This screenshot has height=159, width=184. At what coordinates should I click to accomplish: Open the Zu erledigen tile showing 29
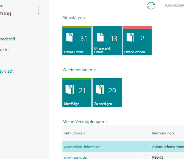(x=107, y=93)
